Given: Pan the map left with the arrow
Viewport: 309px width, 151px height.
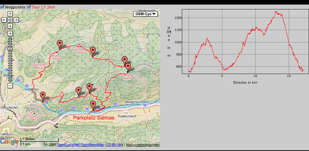Looking at the screenshot, I should point(4,20).
